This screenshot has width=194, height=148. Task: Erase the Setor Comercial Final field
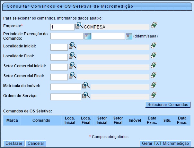(x=154, y=76)
